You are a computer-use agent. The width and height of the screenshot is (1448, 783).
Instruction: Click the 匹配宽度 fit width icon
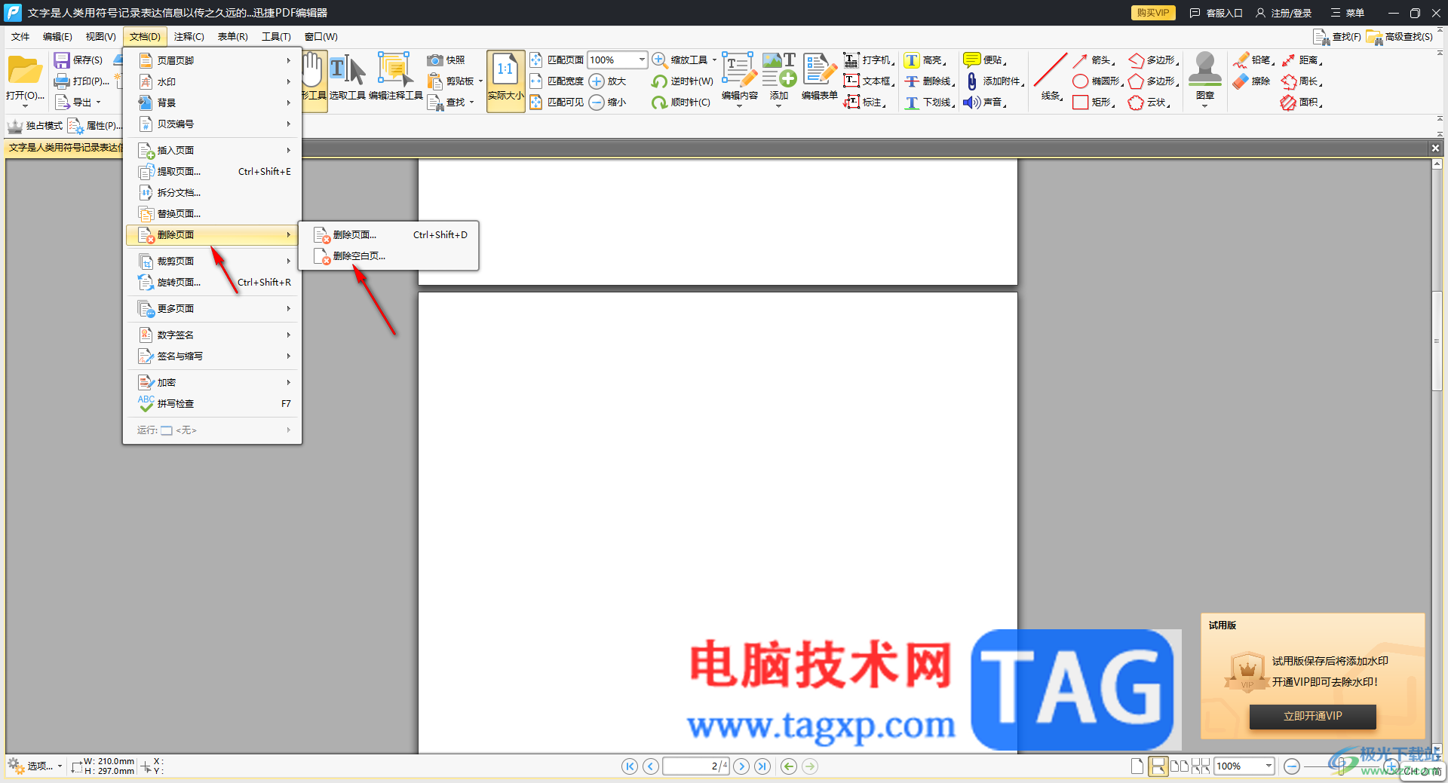[536, 81]
